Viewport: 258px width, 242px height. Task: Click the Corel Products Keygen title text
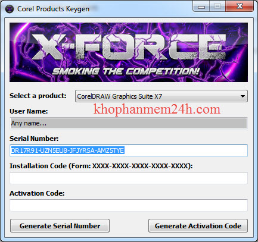tap(53, 9)
